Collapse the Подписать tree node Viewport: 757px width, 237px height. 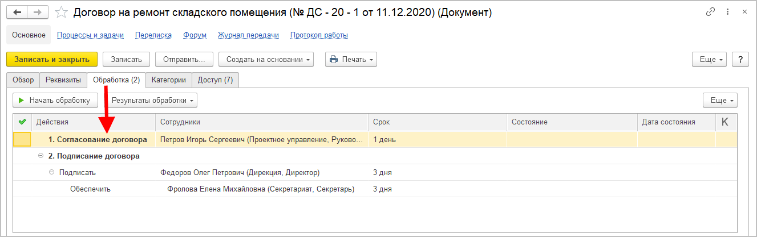tap(52, 172)
